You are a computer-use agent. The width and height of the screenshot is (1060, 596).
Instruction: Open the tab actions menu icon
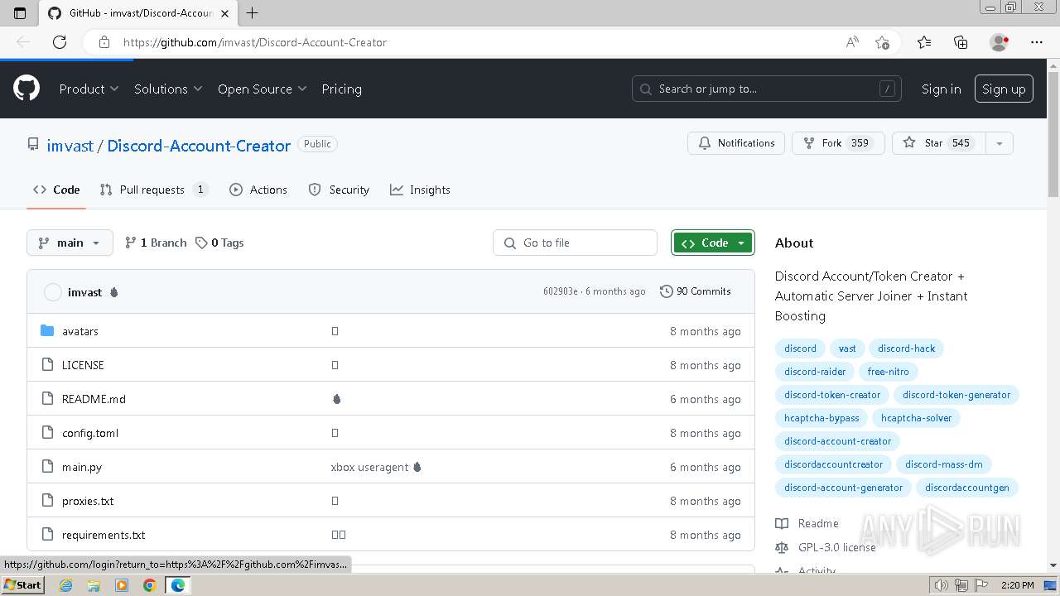click(x=20, y=13)
